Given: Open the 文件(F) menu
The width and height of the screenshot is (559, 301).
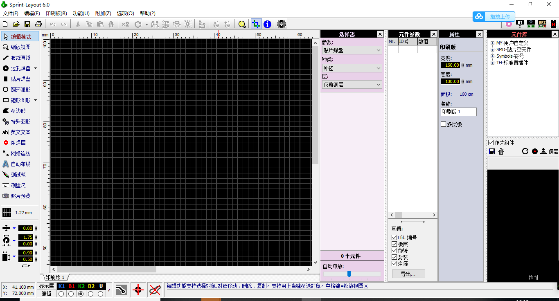Looking at the screenshot, I should pyautogui.click(x=11, y=13).
